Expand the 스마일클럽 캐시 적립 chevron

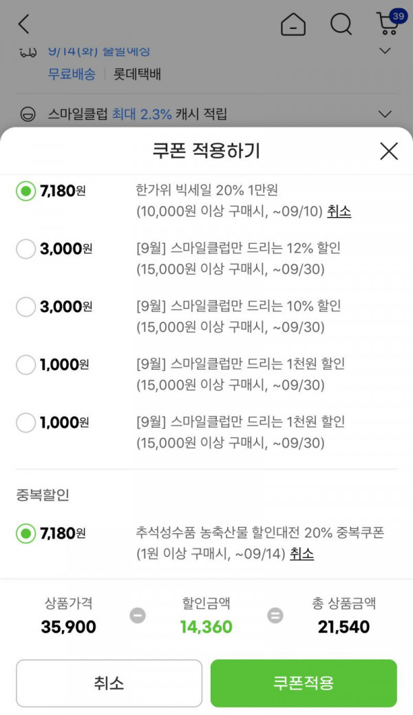coord(385,114)
